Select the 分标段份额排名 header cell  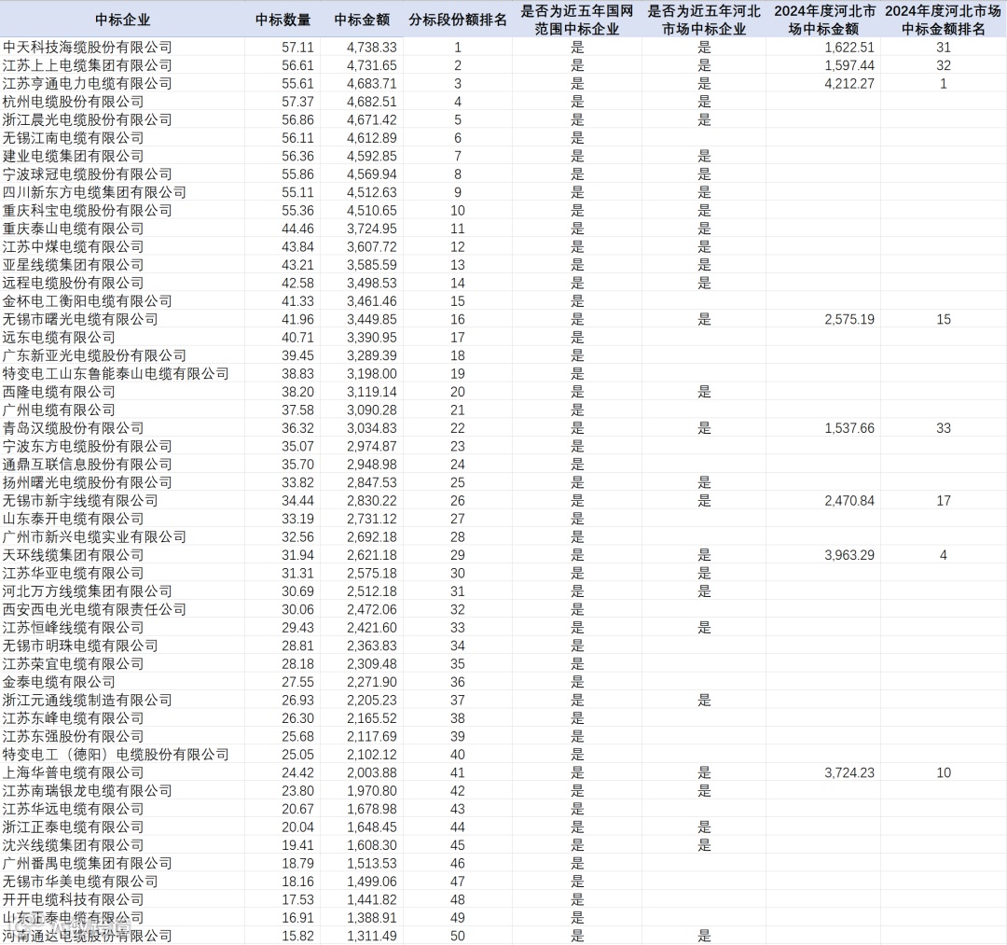(457, 20)
